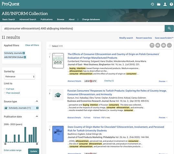Open the user account icon
The image size is (174, 154).
pyautogui.click(x=165, y=4)
